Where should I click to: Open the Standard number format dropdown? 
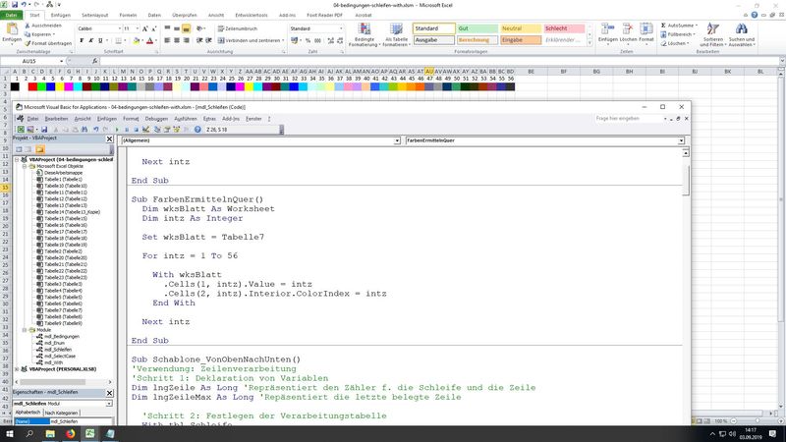[x=341, y=28]
